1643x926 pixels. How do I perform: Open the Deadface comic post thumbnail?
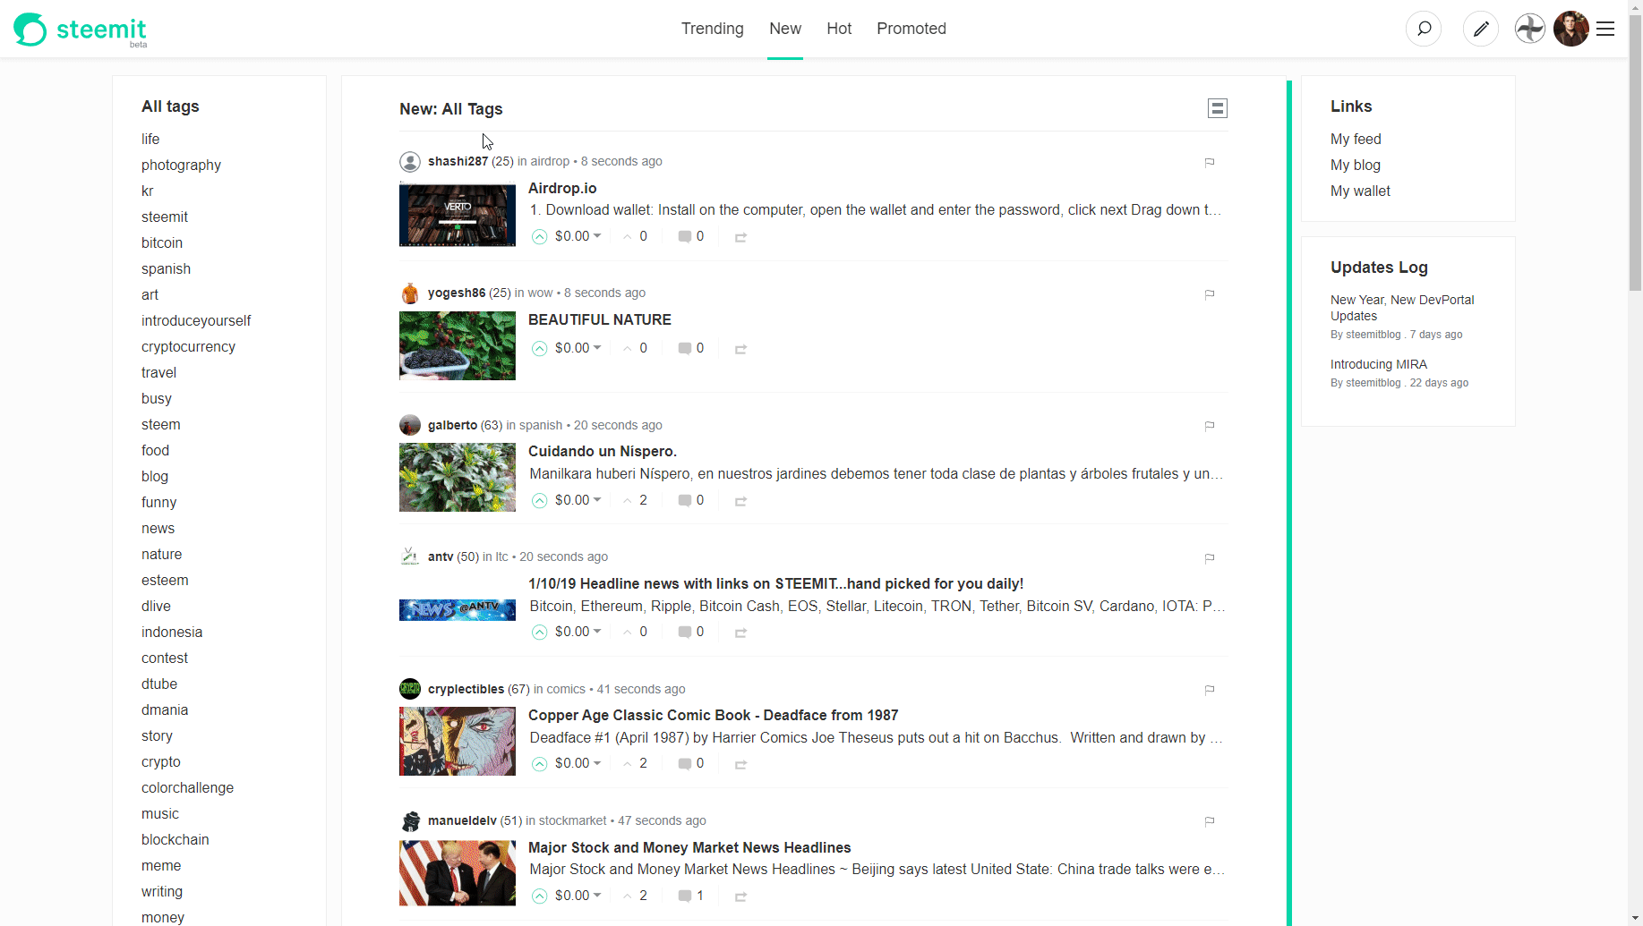[x=458, y=741]
